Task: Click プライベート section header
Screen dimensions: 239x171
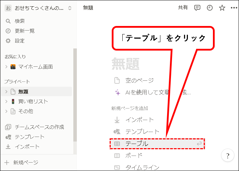Action: [17, 81]
